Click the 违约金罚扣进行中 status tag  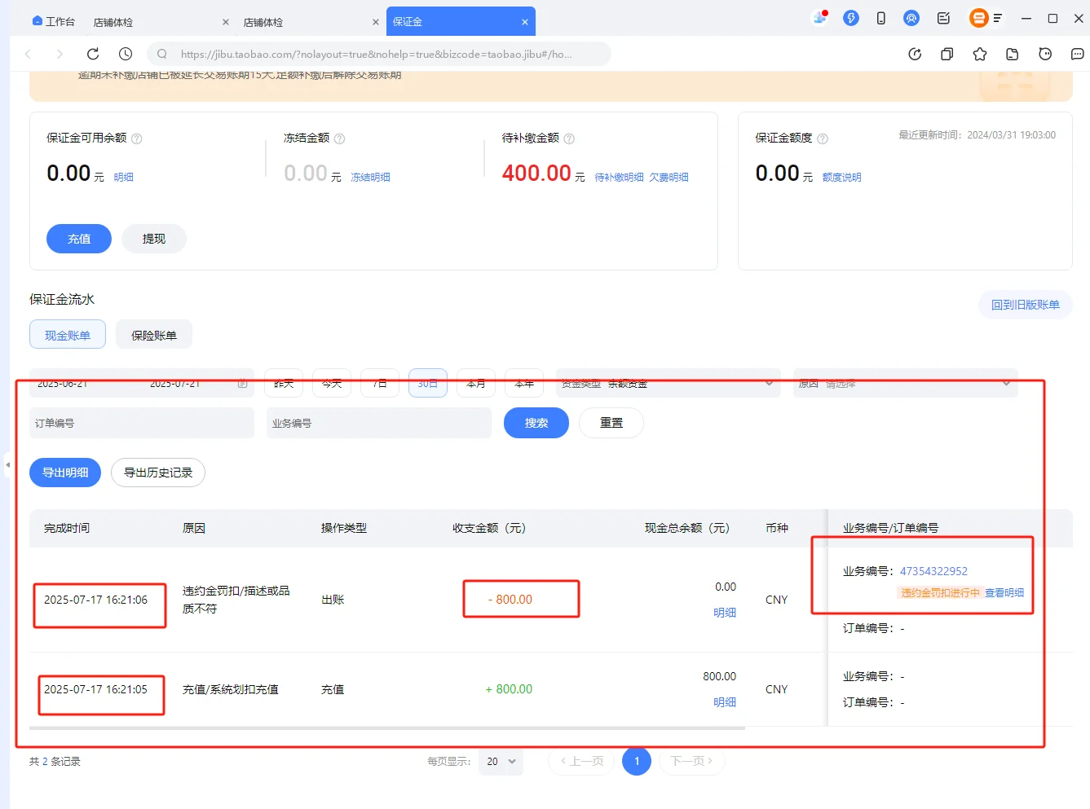coord(940,593)
